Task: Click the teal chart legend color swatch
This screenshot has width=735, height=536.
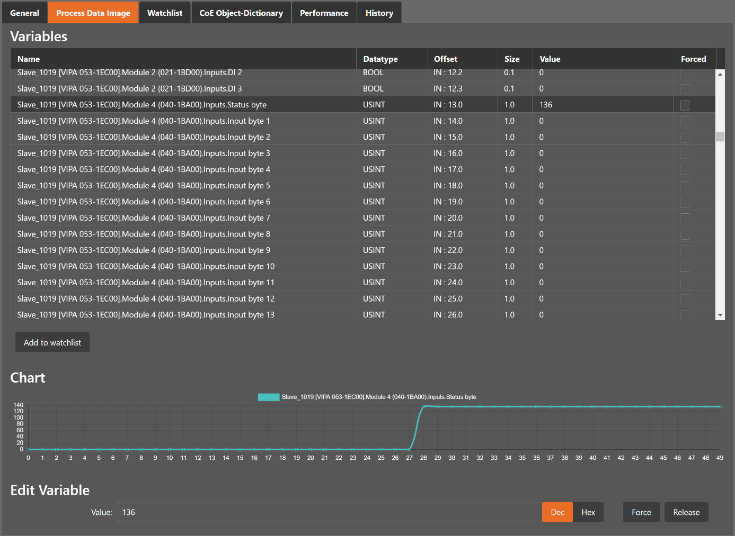Action: click(269, 397)
